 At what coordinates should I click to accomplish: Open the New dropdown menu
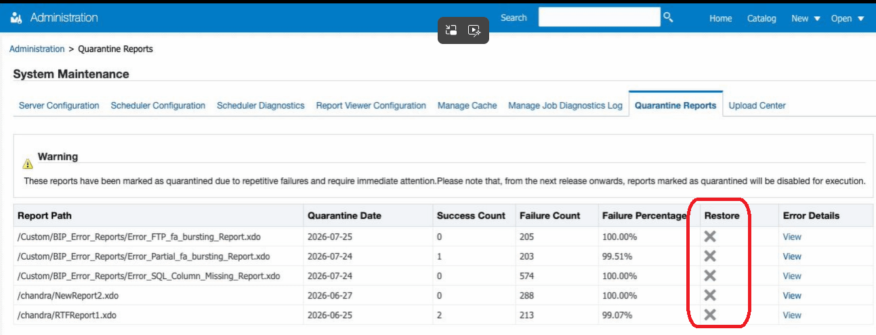point(806,18)
